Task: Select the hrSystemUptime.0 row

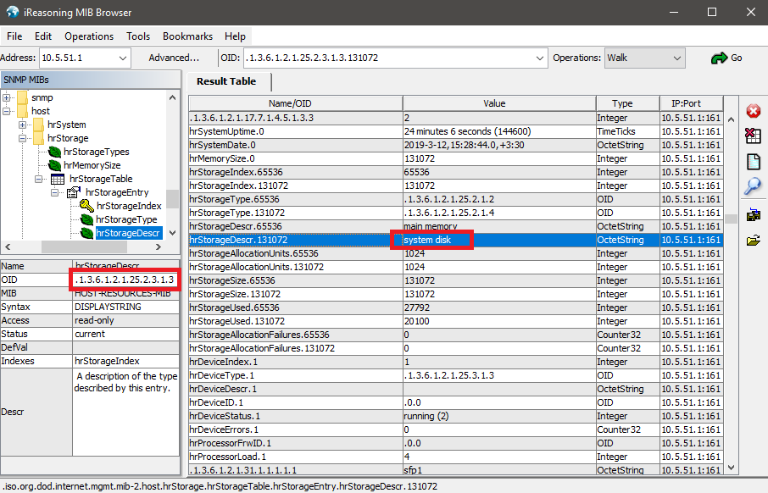Action: point(455,131)
